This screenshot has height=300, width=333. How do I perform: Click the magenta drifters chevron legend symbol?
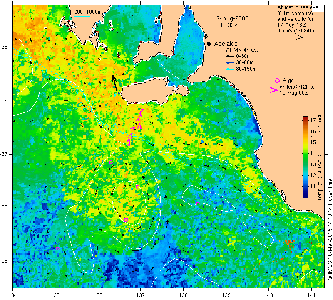pos(274,90)
